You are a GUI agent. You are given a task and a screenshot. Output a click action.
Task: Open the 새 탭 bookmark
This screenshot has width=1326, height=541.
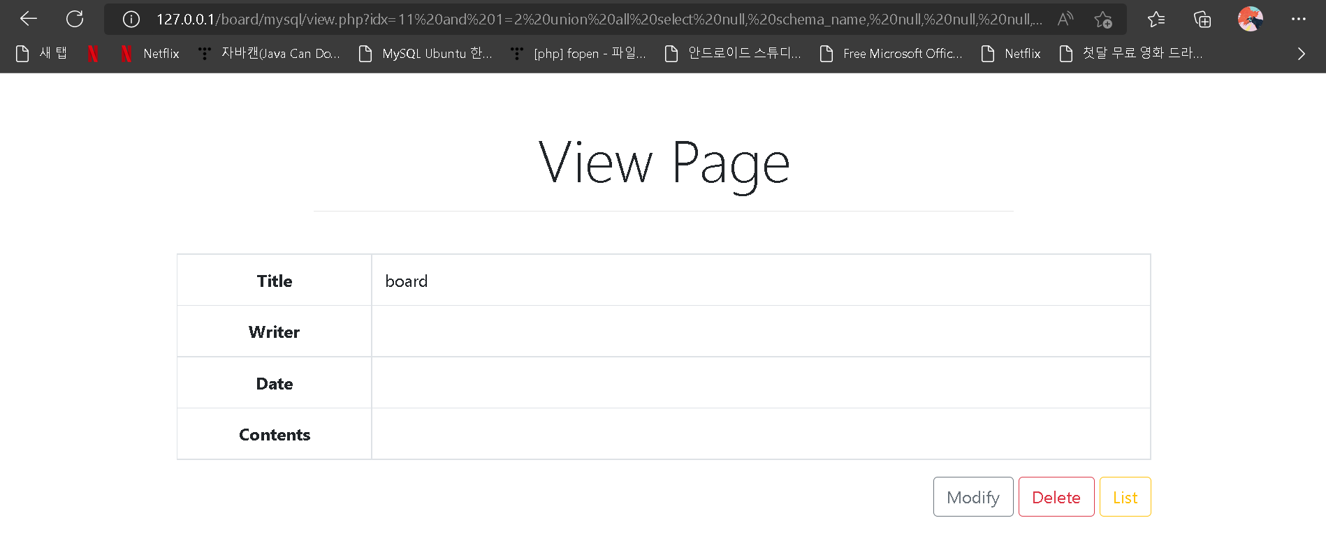coord(41,54)
